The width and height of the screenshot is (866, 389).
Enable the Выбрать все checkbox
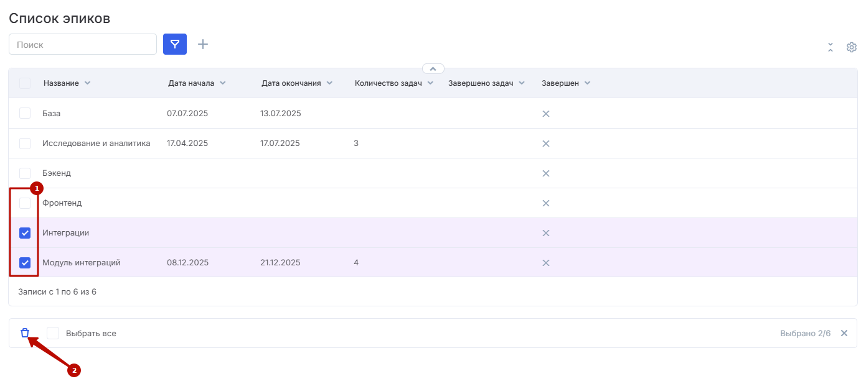(53, 334)
